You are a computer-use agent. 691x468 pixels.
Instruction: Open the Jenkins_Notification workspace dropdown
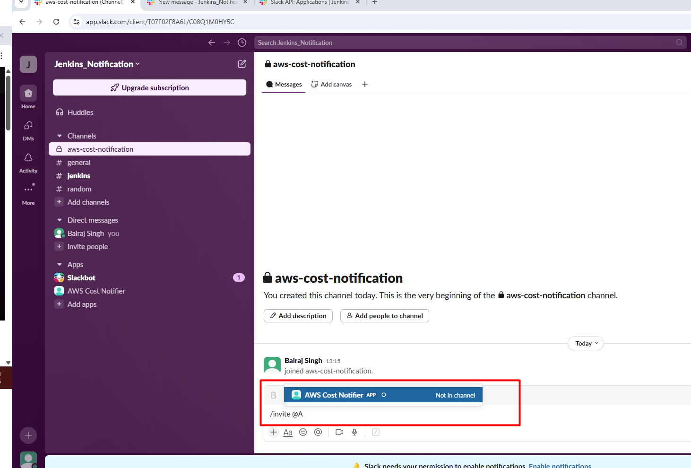[x=97, y=64]
